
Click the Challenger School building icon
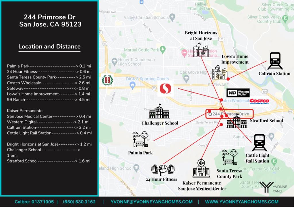[x=159, y=111]
